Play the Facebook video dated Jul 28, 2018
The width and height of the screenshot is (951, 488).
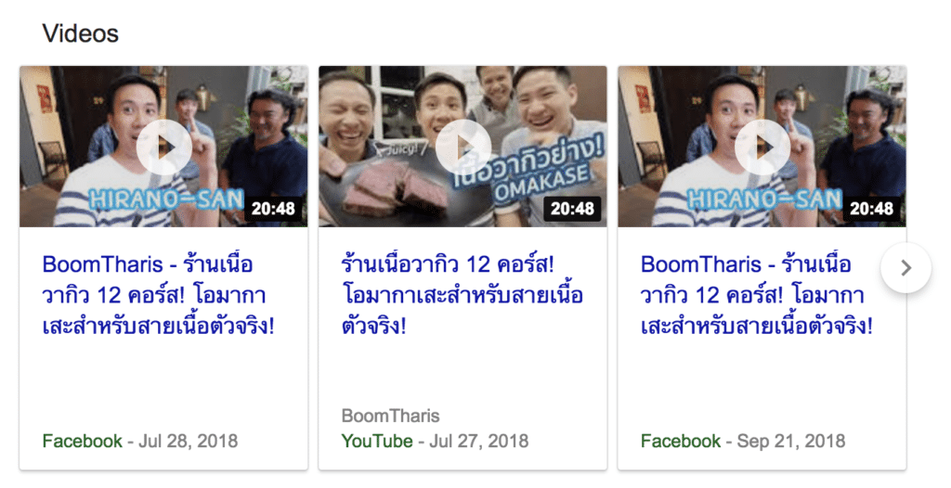click(163, 148)
